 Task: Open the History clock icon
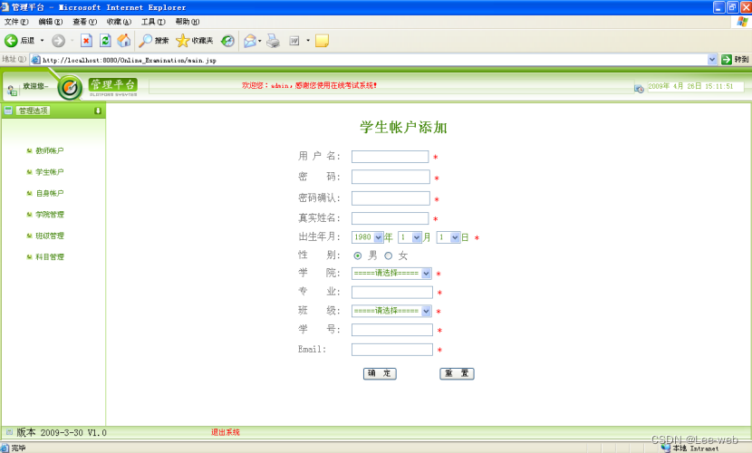coord(227,41)
